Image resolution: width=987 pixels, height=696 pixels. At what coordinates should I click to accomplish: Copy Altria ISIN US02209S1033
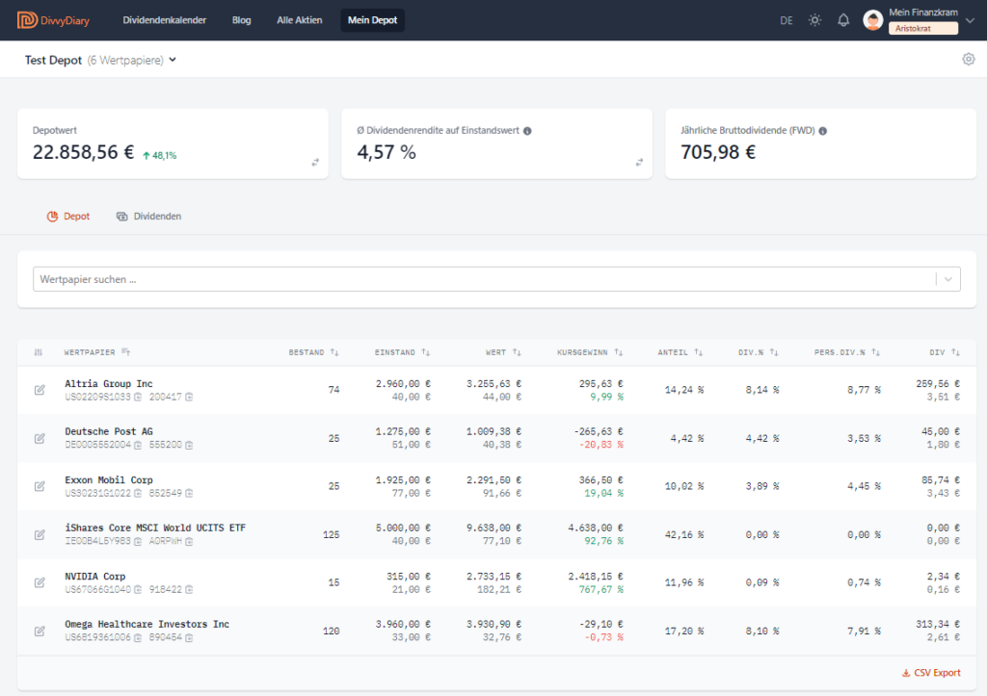(x=138, y=397)
